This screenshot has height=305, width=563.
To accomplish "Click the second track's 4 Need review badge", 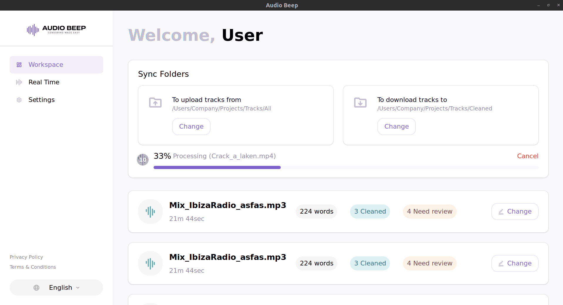I will [x=430, y=263].
